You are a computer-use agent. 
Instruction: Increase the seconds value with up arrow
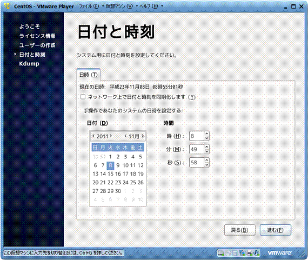tap(206, 160)
